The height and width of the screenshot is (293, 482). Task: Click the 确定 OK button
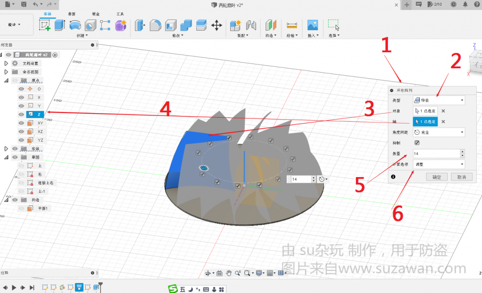click(436, 177)
